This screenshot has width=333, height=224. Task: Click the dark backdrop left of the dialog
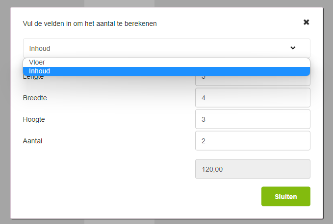[x=5, y=112]
